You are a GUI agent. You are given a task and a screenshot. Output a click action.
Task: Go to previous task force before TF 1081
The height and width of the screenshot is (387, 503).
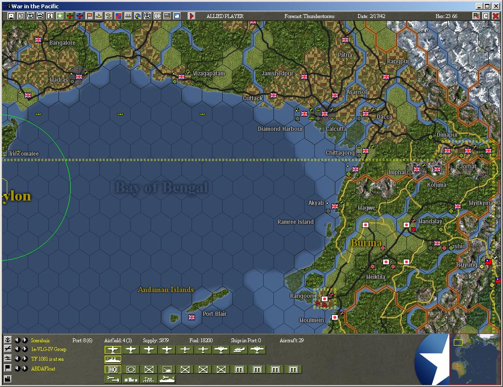pos(17,359)
